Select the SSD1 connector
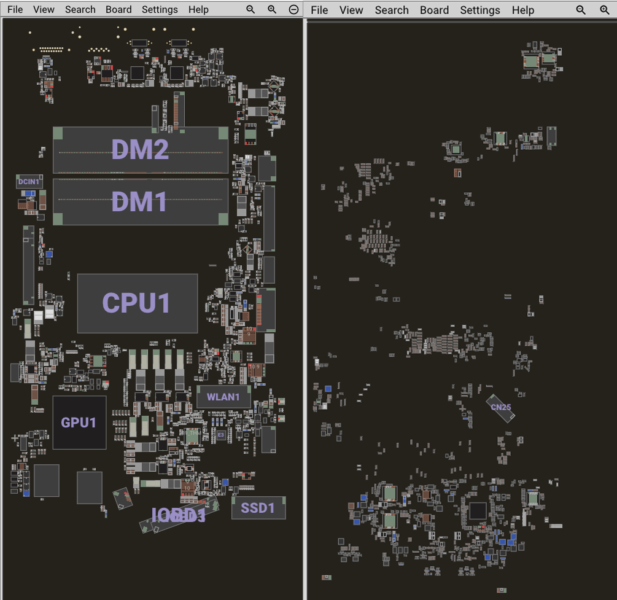617x600 pixels. [258, 508]
